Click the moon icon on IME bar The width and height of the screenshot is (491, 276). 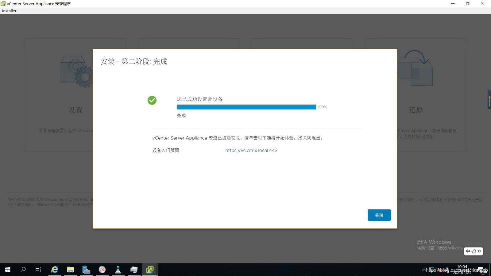click(474, 251)
